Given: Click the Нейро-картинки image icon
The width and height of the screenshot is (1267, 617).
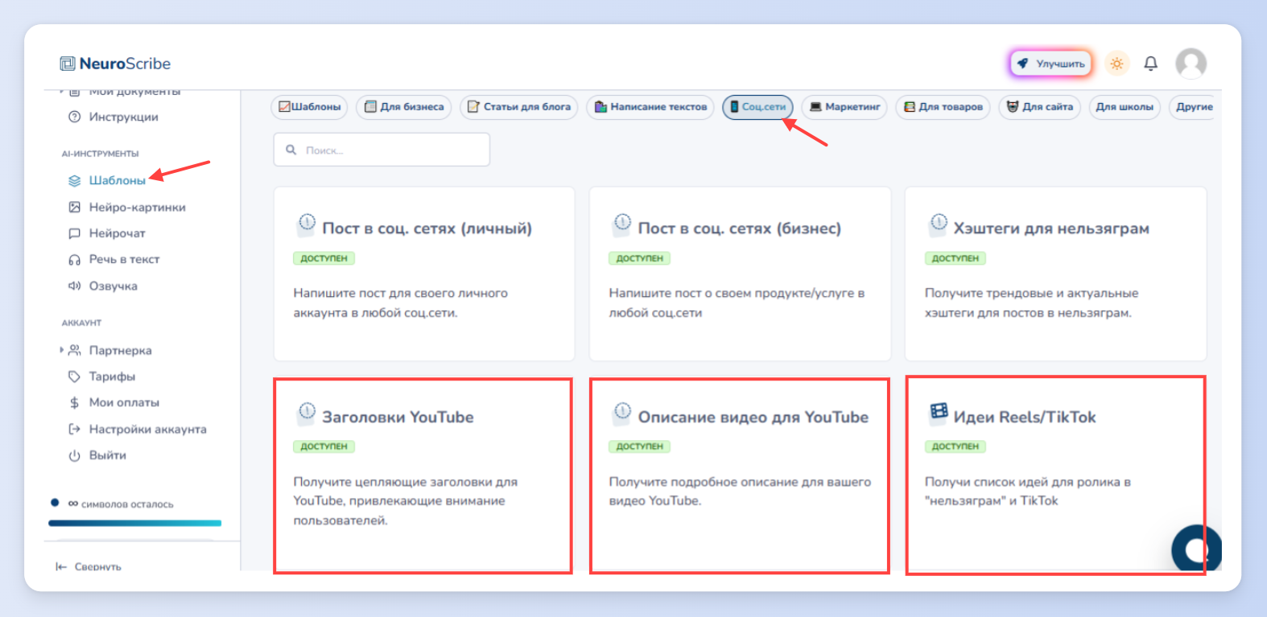Looking at the screenshot, I should [x=75, y=207].
